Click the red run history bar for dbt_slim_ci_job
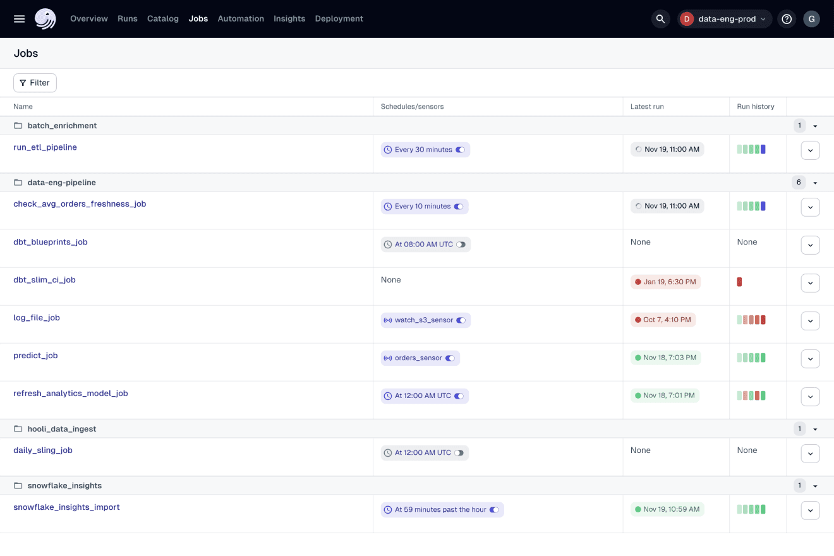834x556 pixels. coord(739,282)
